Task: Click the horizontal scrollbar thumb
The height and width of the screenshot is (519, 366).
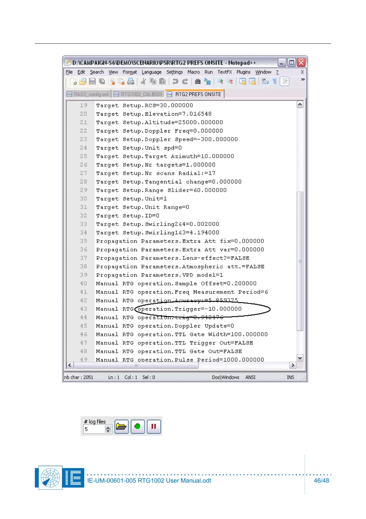Action: point(136,365)
